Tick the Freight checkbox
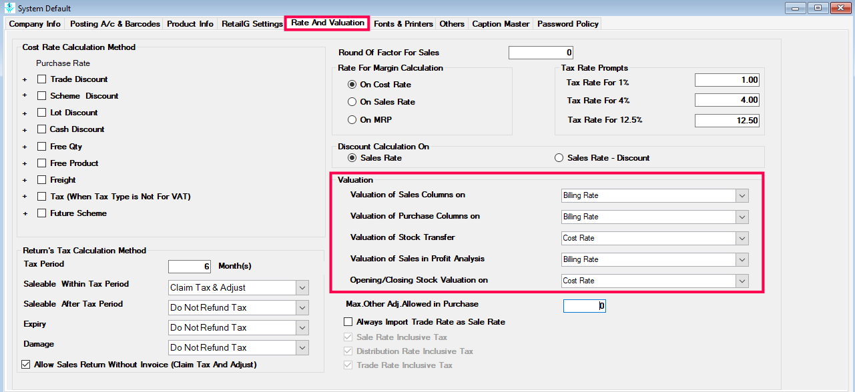The height and width of the screenshot is (392, 855). (42, 180)
